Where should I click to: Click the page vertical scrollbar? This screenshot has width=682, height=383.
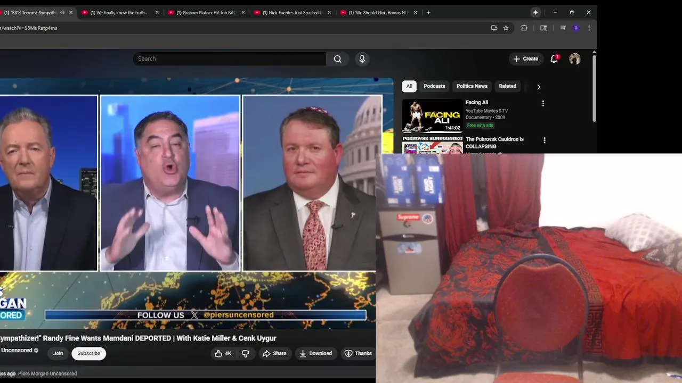coord(594,88)
